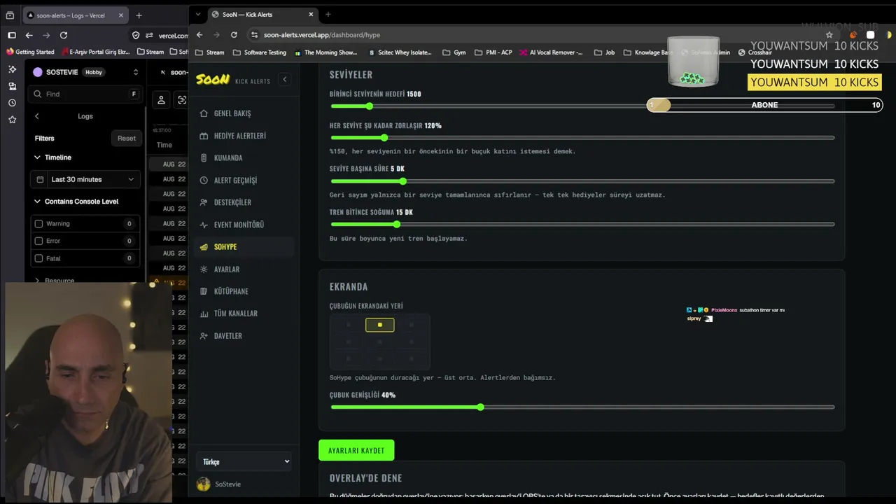Click the soon-alerts address bar URL
This screenshot has height=504, width=896.
(322, 35)
